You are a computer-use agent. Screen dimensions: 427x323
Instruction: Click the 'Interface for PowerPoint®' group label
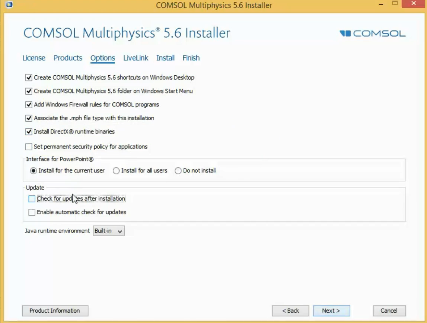click(x=60, y=159)
